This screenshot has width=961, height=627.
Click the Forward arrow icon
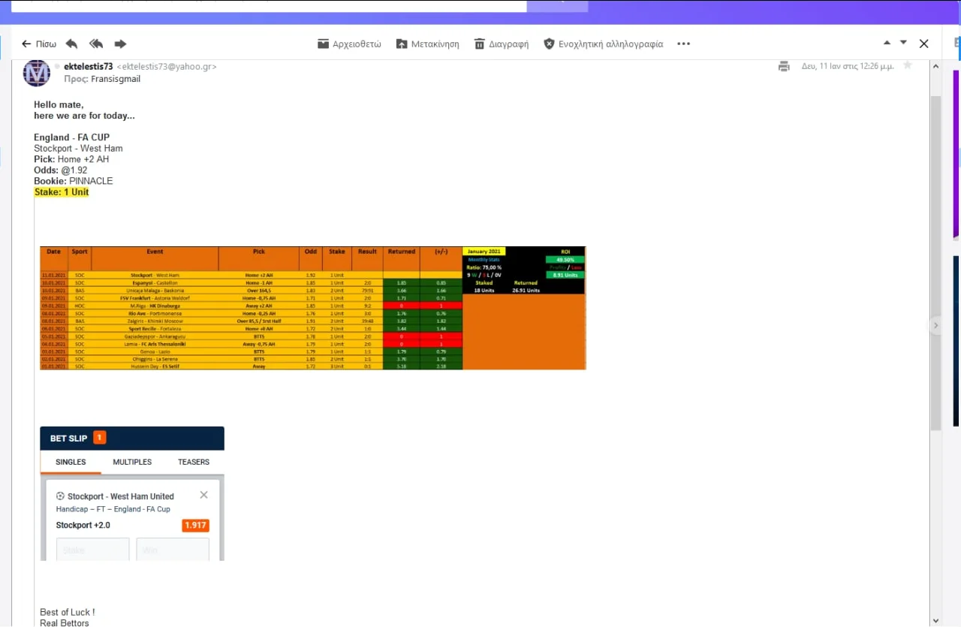[120, 44]
